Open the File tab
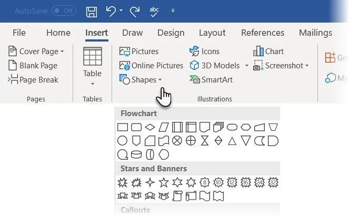The image size is (349, 217). 19,33
